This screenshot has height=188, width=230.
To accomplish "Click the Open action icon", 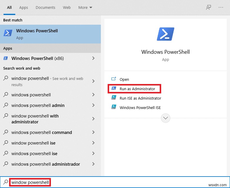I will click(114, 79).
